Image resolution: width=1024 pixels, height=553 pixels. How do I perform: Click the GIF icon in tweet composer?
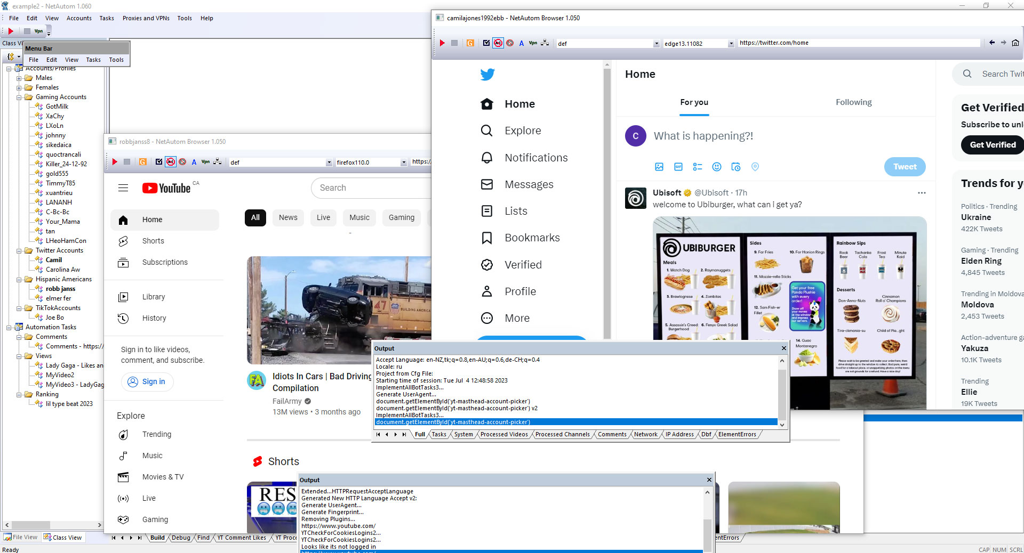click(x=678, y=167)
